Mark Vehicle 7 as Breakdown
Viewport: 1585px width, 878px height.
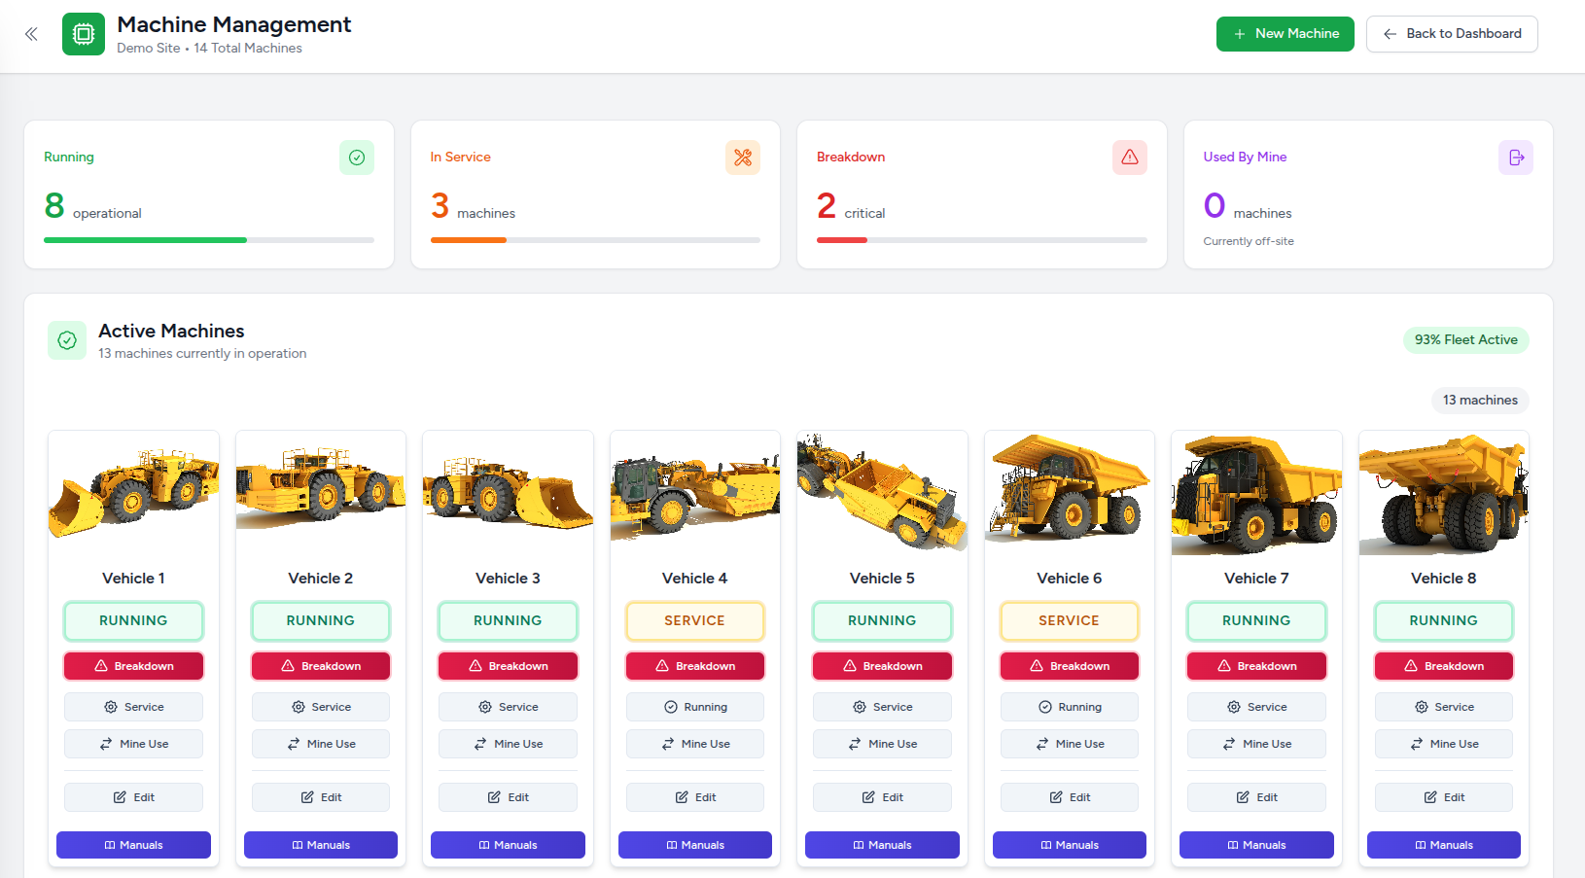pos(1255,665)
